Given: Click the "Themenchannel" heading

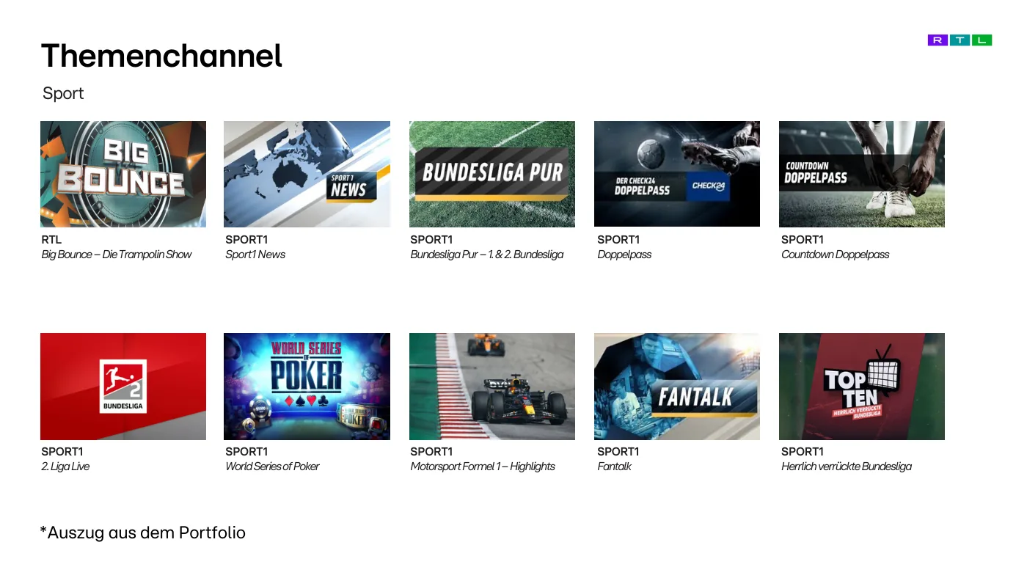Looking at the screenshot, I should 161,56.
